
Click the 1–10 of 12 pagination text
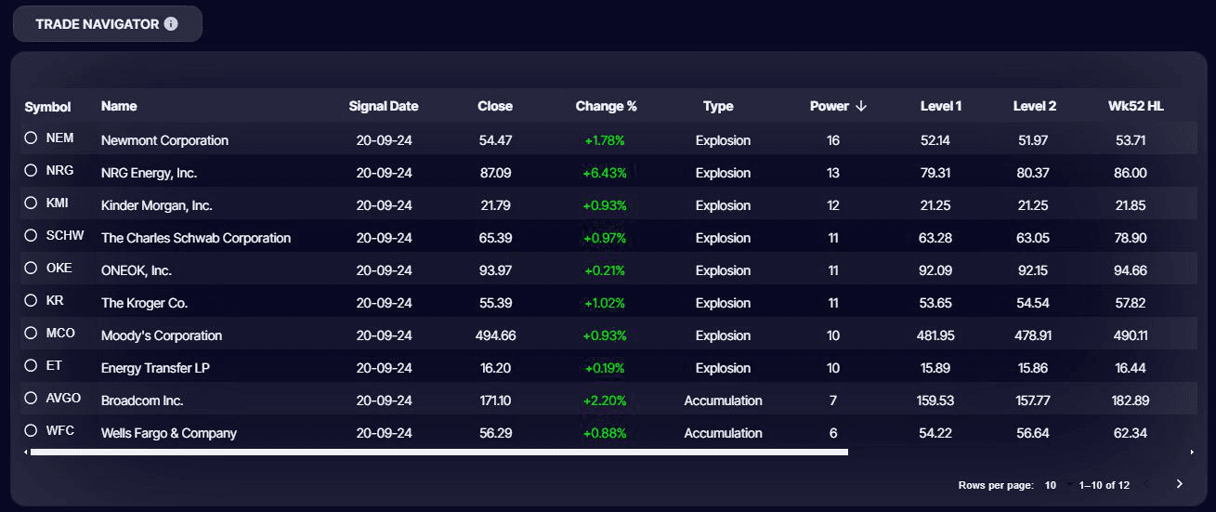pos(1105,485)
